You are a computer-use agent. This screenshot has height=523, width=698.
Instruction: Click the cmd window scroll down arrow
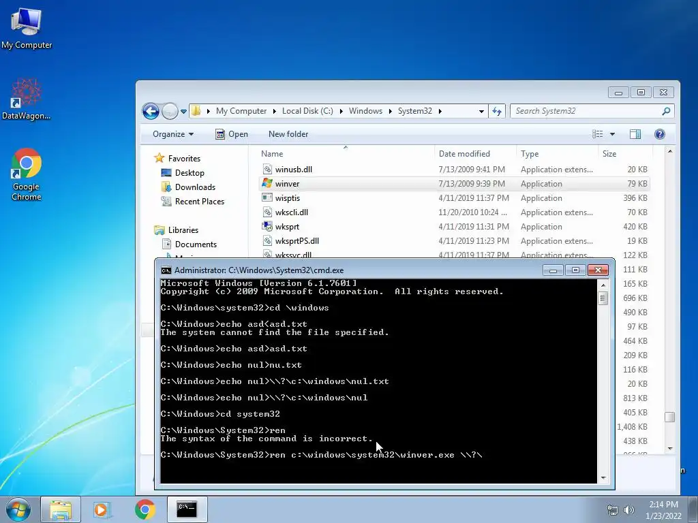(603, 477)
